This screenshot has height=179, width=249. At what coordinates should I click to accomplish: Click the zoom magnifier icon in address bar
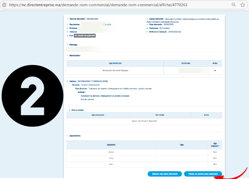[234, 5]
